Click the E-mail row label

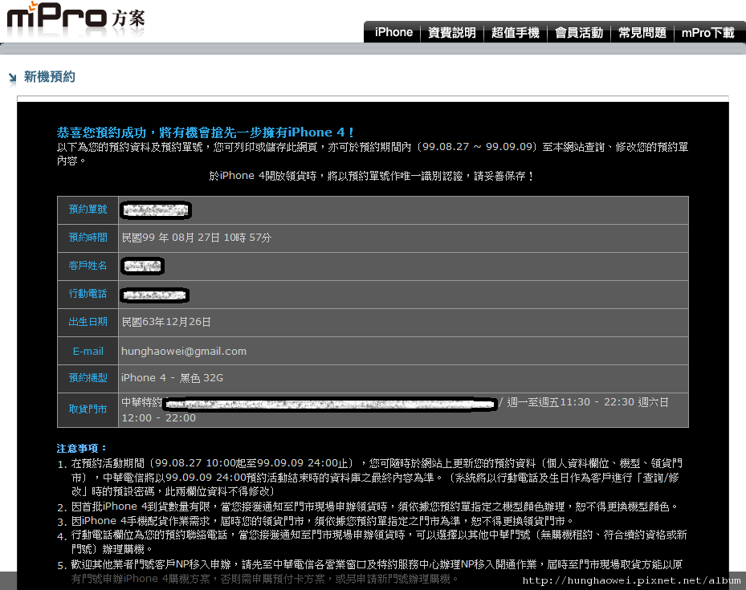(88, 352)
